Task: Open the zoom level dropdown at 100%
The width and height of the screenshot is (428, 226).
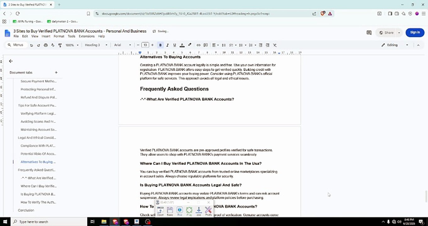Action: (72, 45)
